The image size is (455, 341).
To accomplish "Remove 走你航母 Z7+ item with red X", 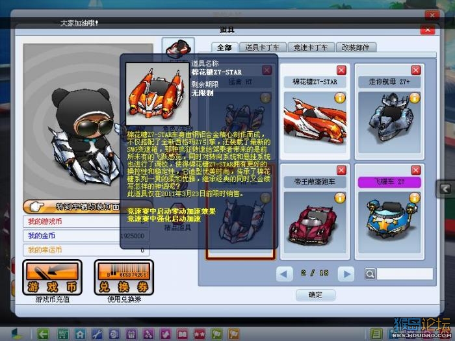I will [416, 70].
